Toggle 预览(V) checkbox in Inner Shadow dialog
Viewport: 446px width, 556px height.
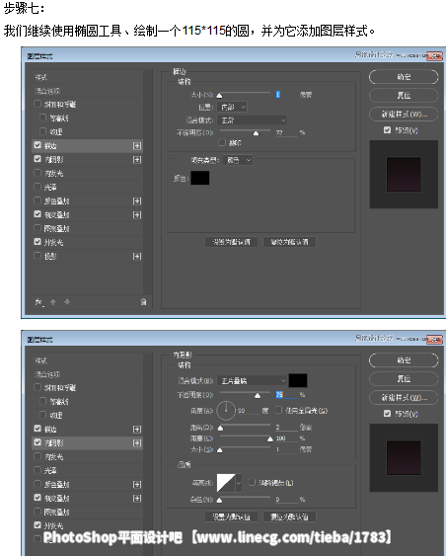[x=387, y=414]
